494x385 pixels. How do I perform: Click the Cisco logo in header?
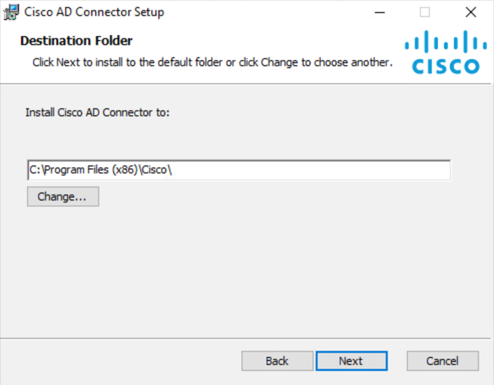point(446,52)
